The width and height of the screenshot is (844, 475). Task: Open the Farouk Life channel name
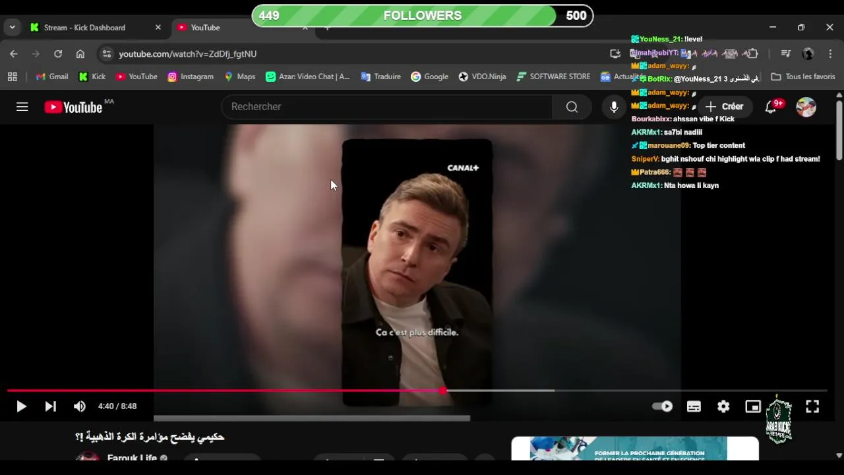(132, 458)
